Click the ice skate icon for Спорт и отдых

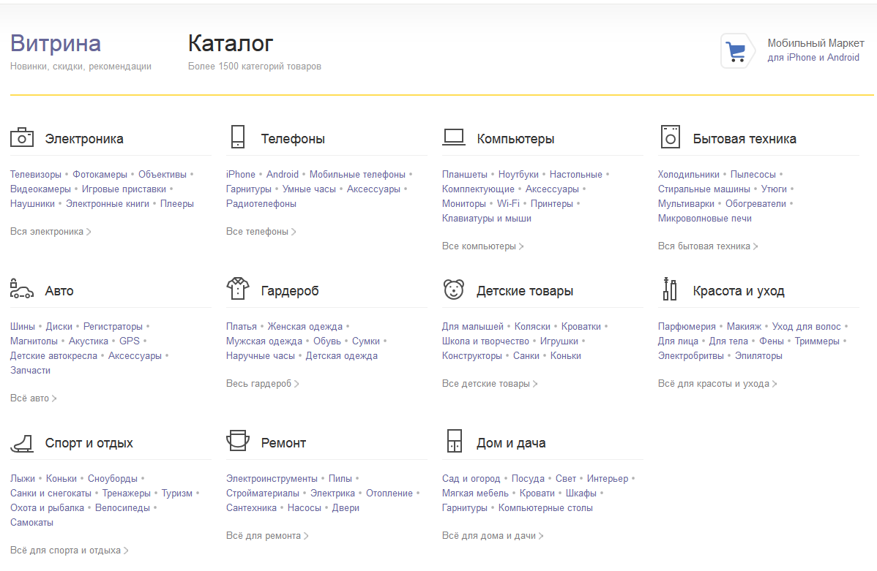22,442
